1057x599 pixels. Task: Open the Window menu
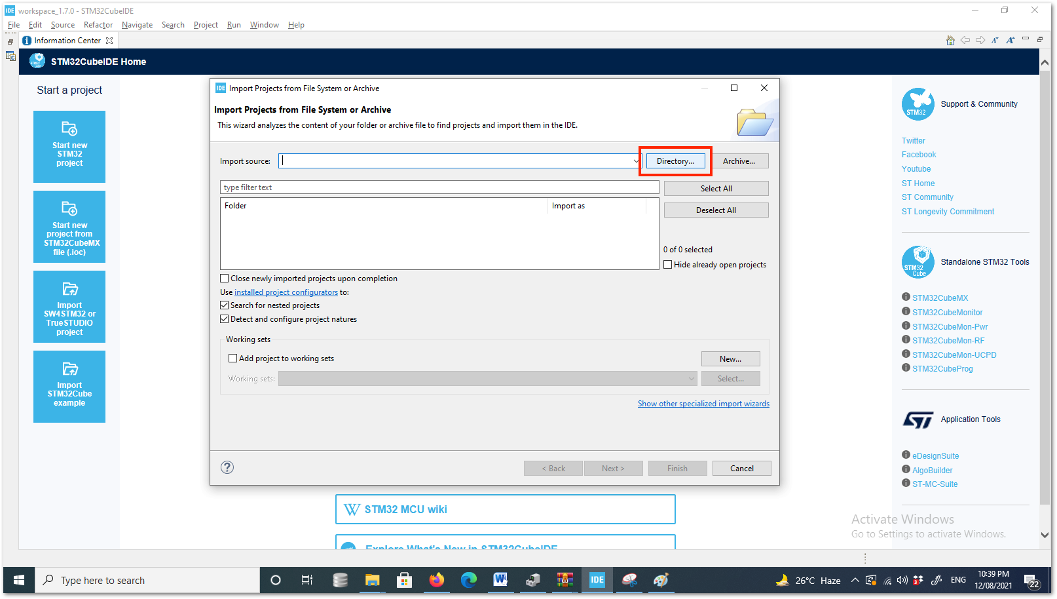265,25
